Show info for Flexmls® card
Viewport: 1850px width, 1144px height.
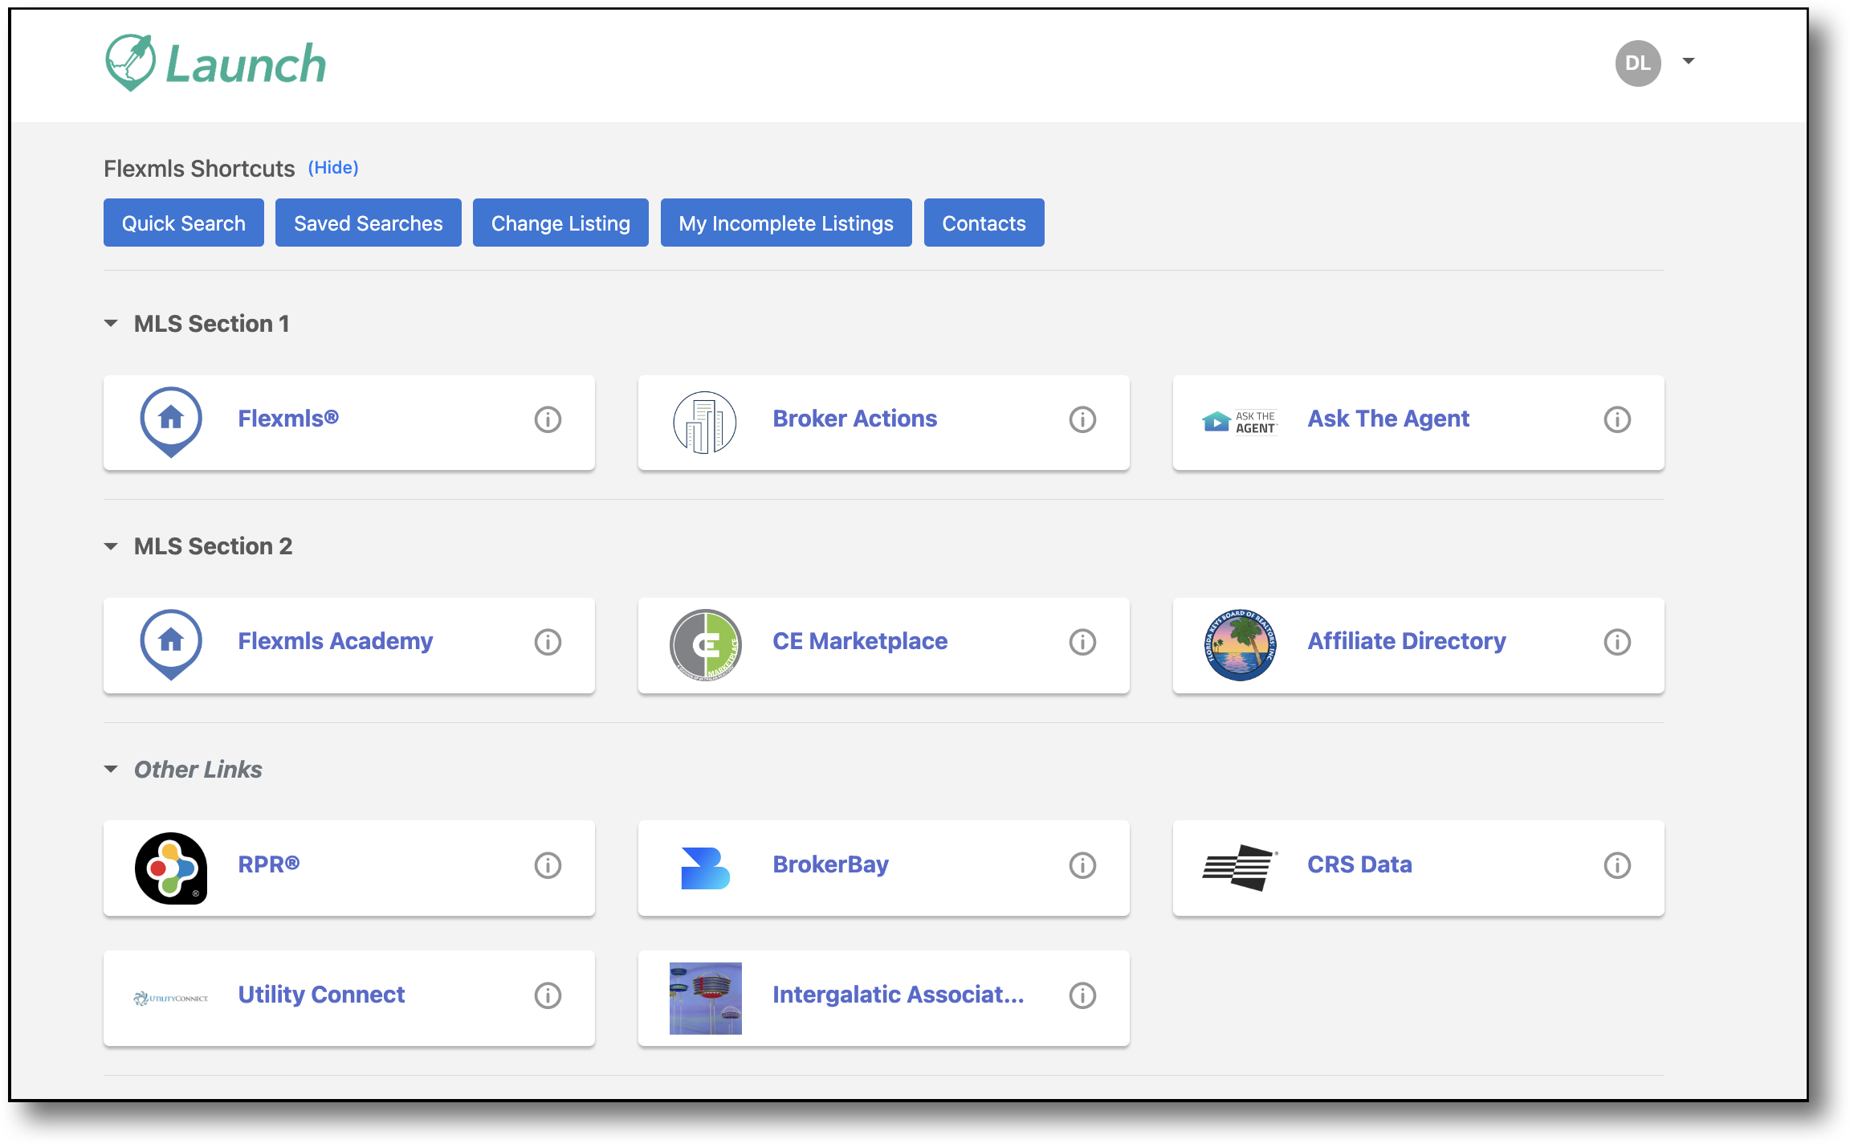tap(548, 419)
